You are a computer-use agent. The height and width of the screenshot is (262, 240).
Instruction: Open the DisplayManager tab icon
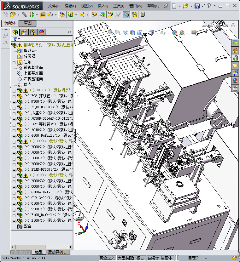pos(42,32)
